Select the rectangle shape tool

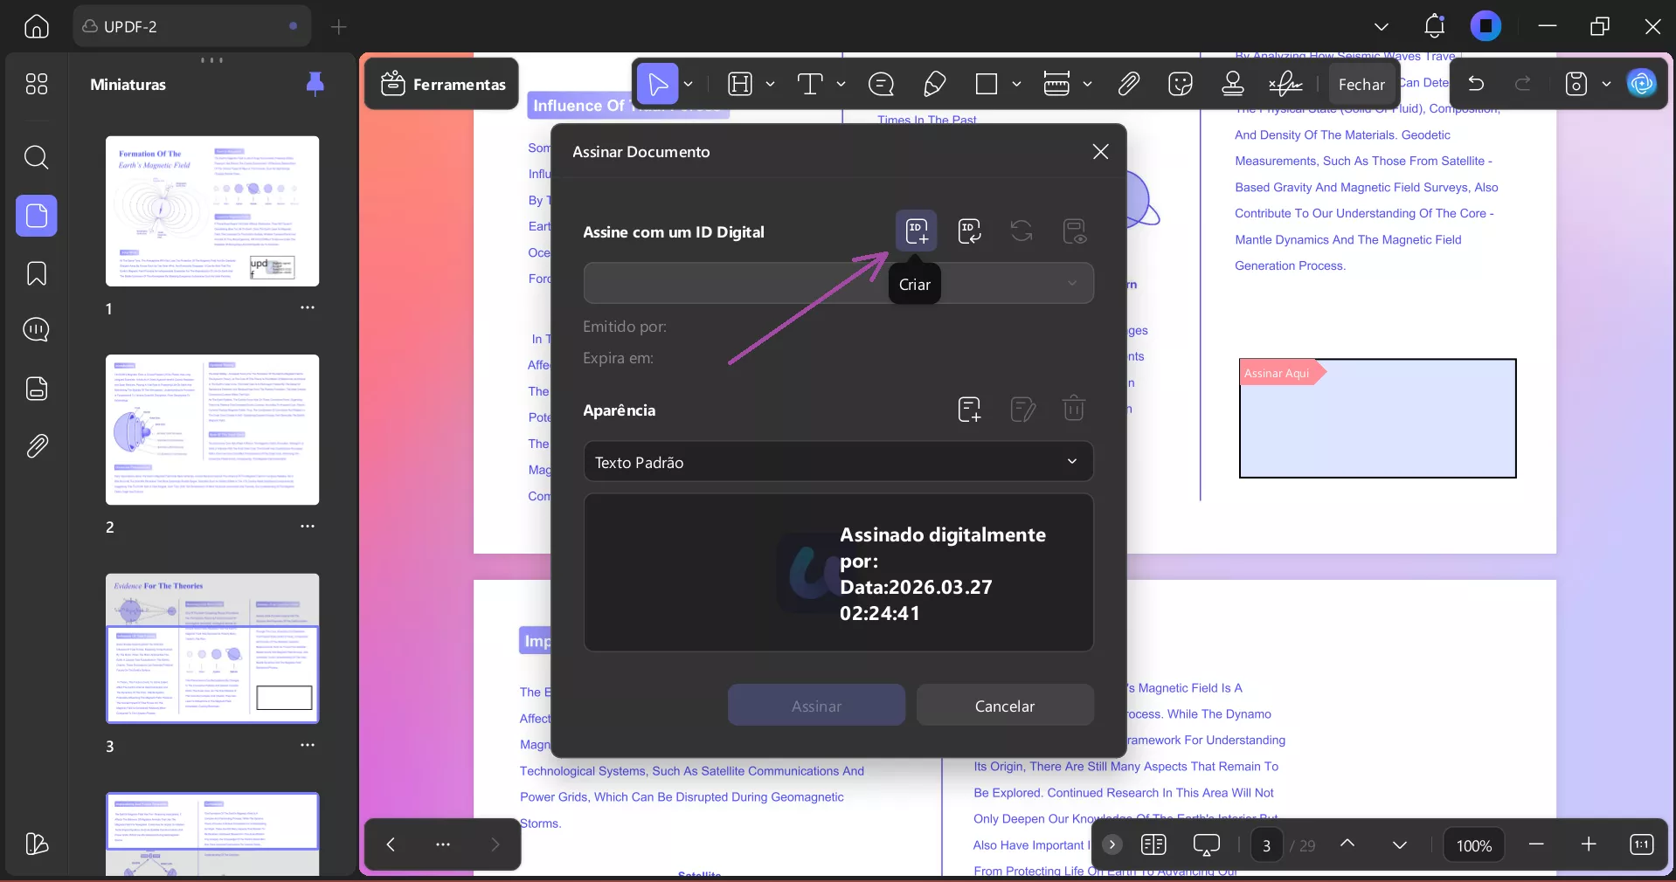pos(987,84)
